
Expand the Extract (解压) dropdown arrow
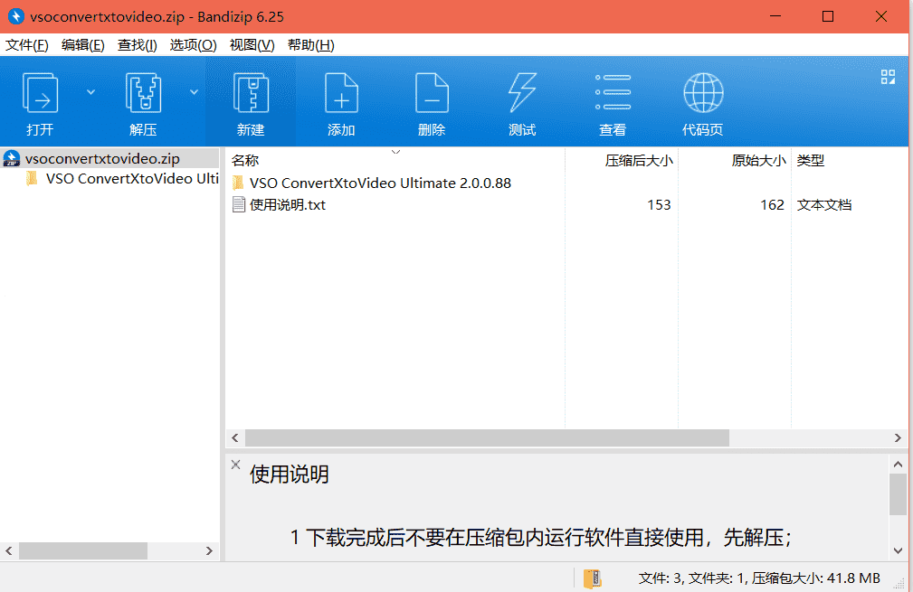pos(194,92)
